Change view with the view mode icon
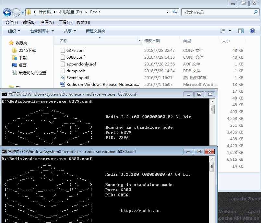 tap(223, 31)
